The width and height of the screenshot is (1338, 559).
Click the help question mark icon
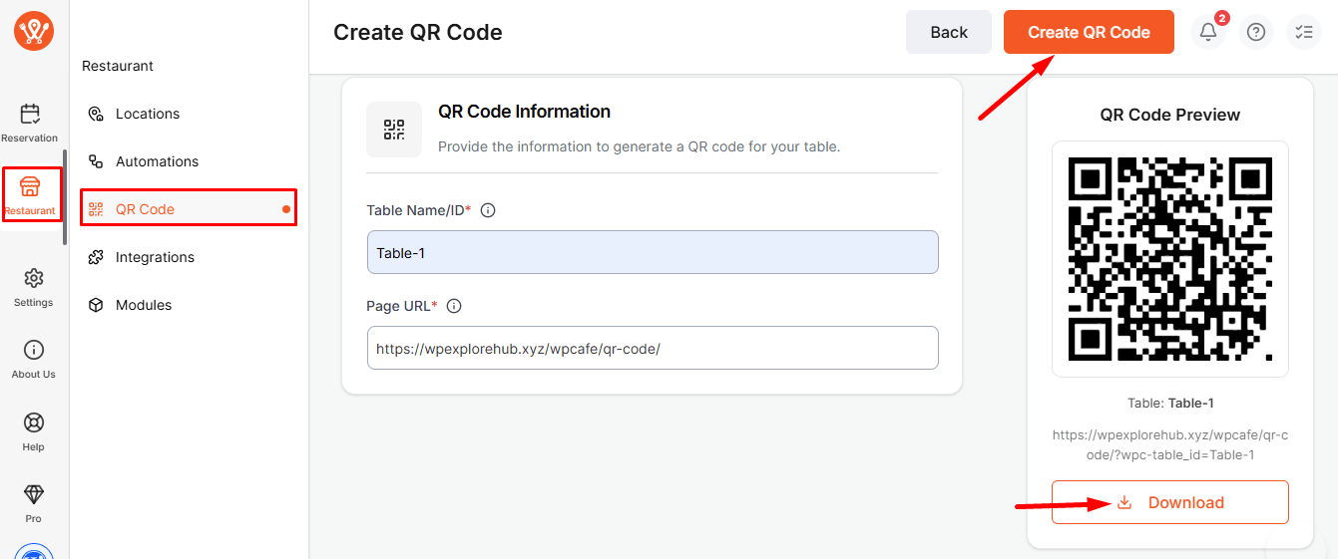[x=1256, y=32]
